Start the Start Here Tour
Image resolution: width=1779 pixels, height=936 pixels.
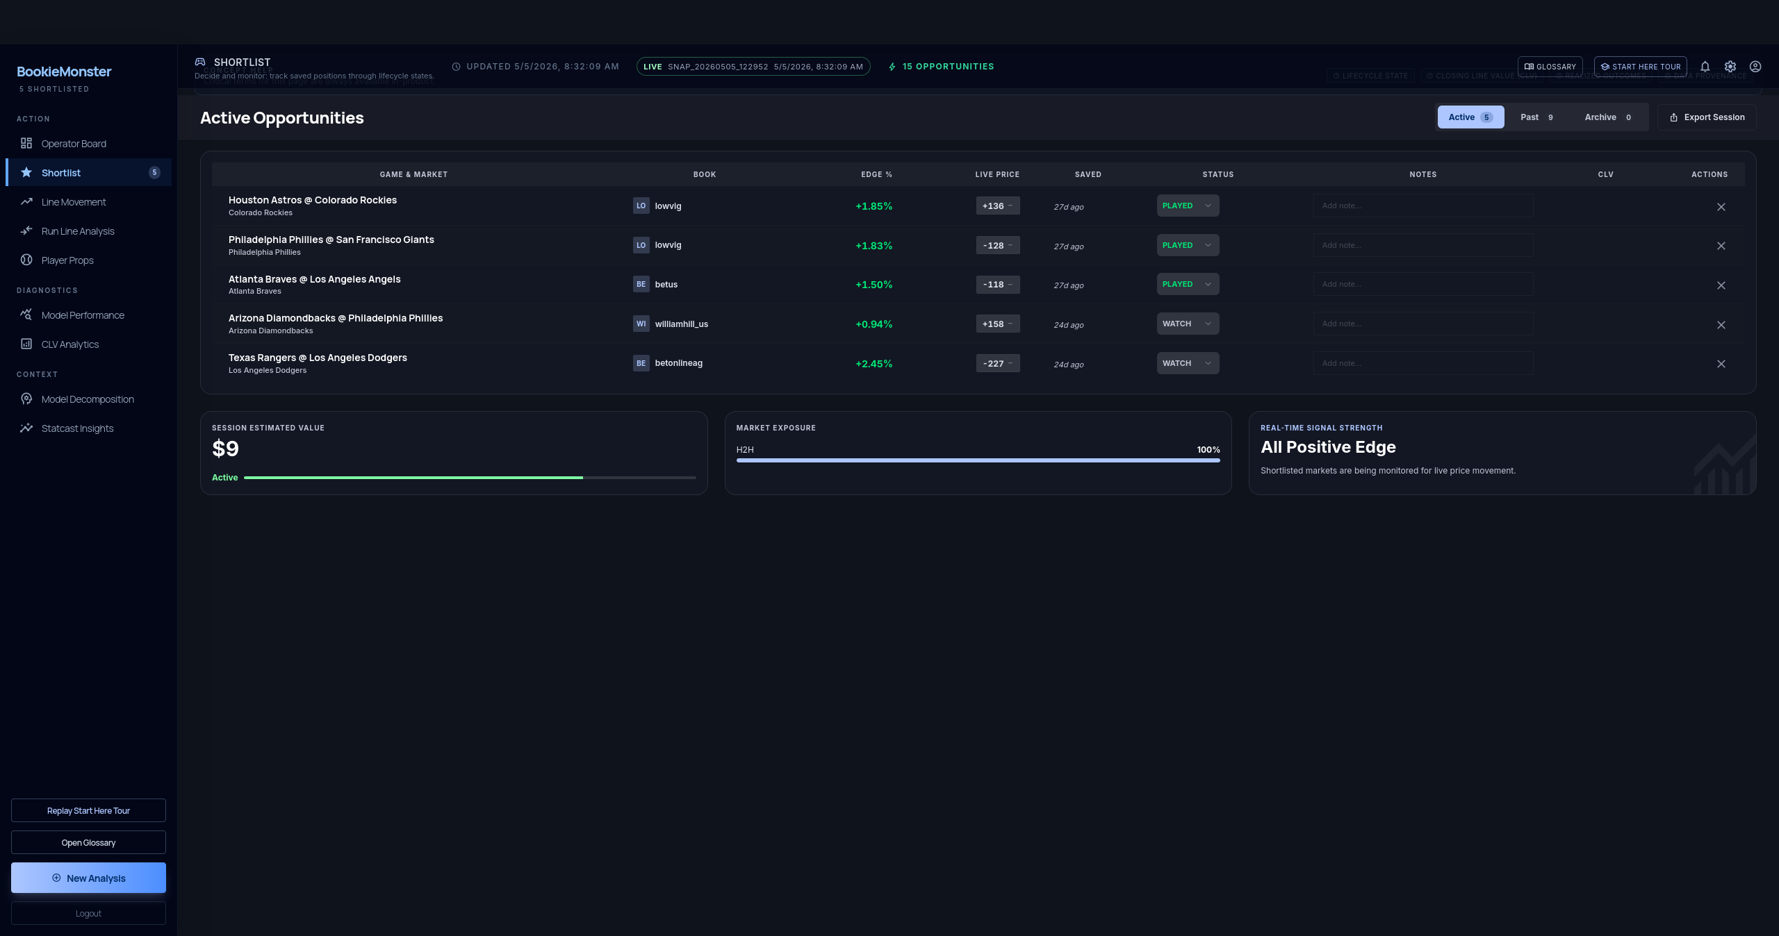1640,67
